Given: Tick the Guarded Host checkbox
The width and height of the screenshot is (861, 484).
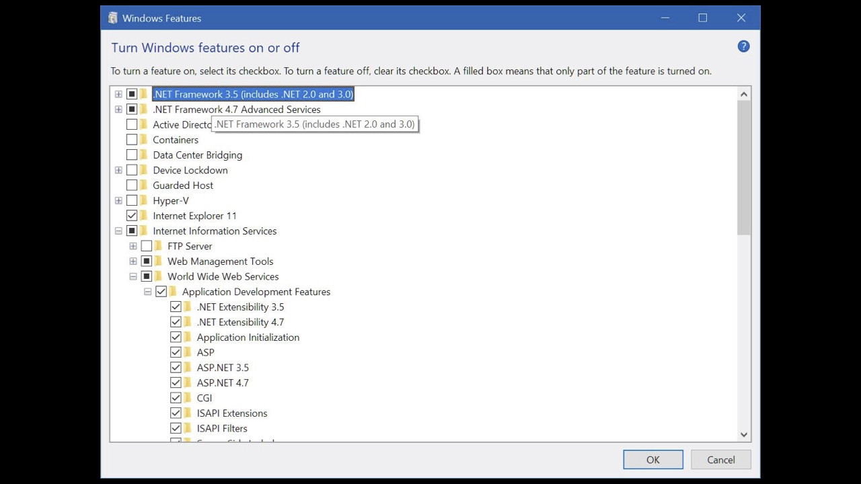Looking at the screenshot, I should click(132, 186).
